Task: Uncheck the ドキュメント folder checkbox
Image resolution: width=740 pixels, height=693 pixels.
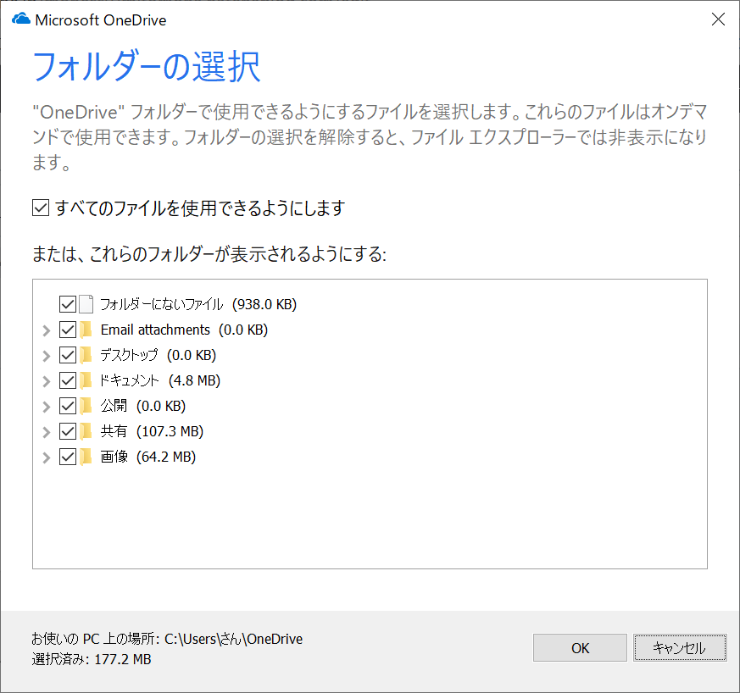Action: click(x=68, y=380)
